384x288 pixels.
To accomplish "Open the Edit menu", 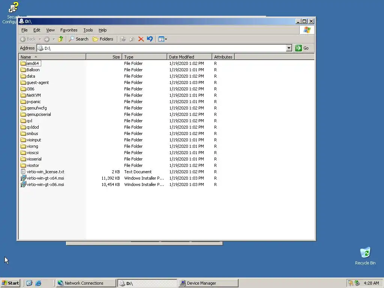I will (x=37, y=30).
